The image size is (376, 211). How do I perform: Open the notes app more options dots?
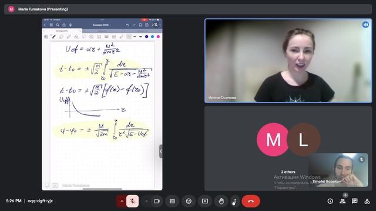point(160,25)
